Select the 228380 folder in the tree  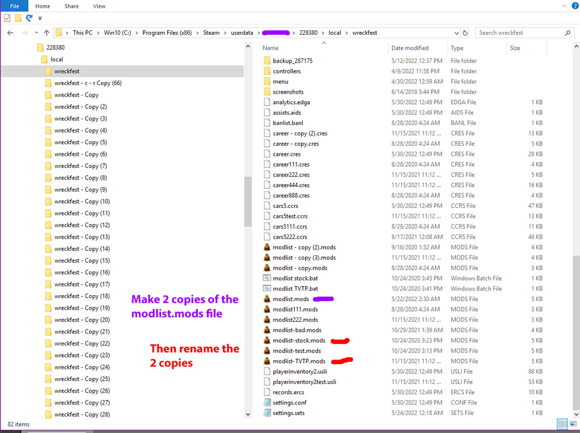click(x=56, y=47)
